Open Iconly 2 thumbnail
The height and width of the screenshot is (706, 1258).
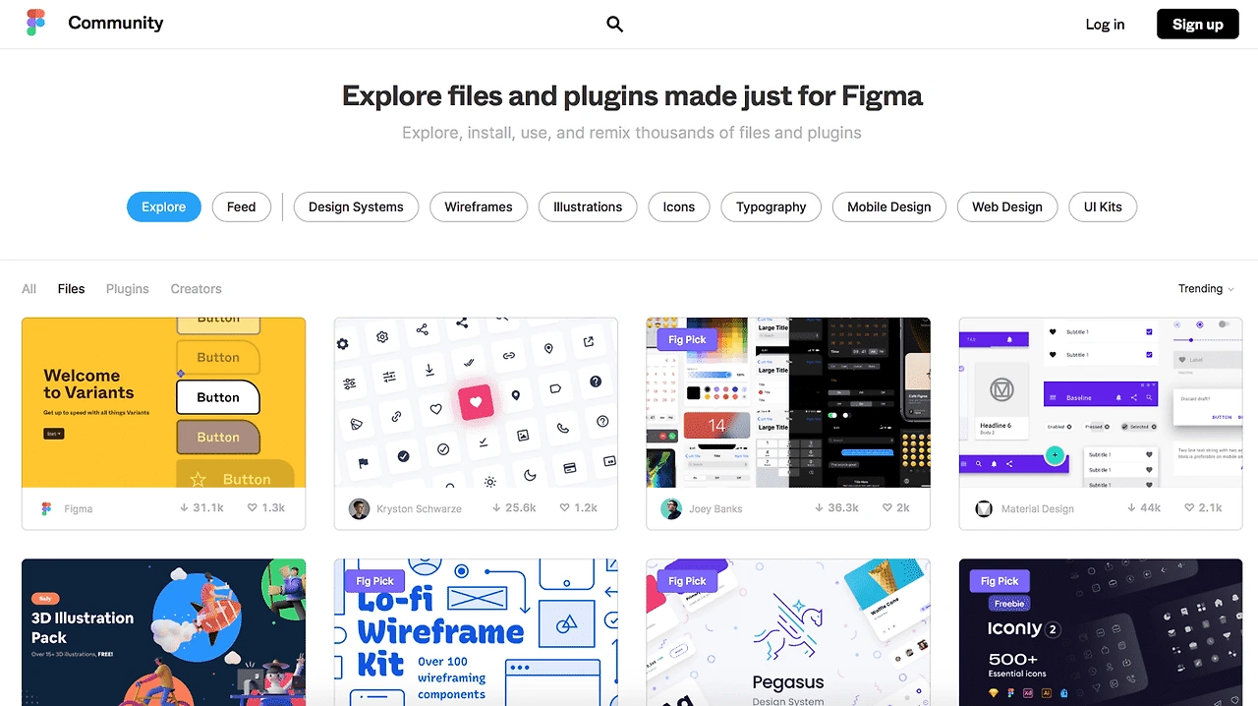point(1101,632)
